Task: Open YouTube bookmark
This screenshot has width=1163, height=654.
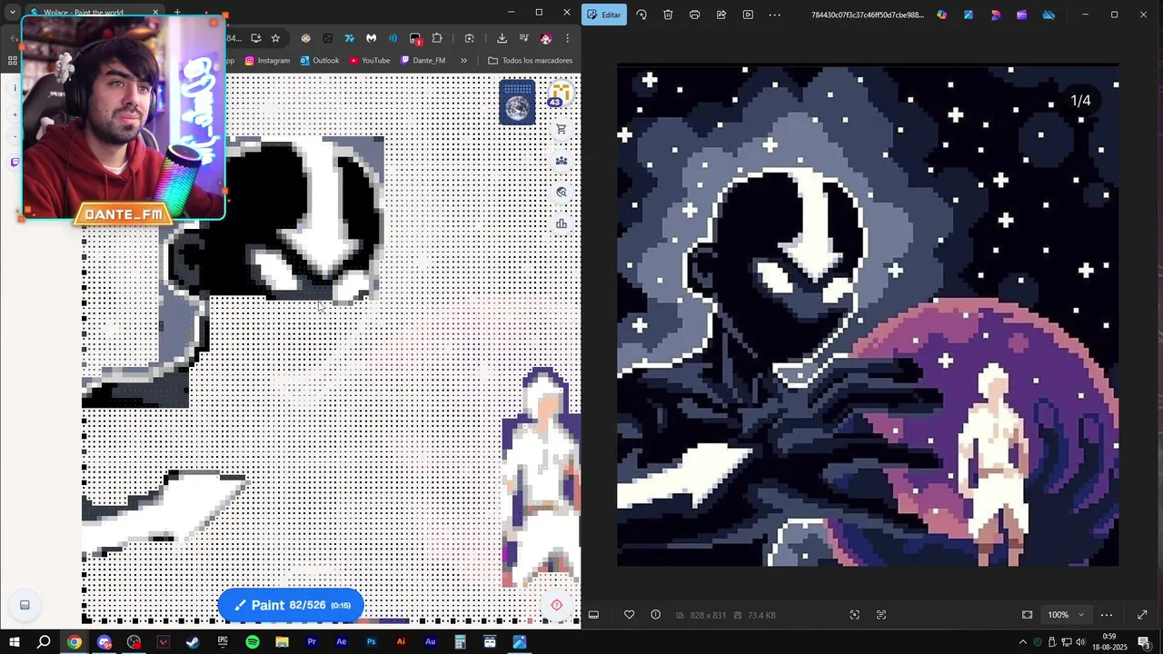Action: pos(368,61)
